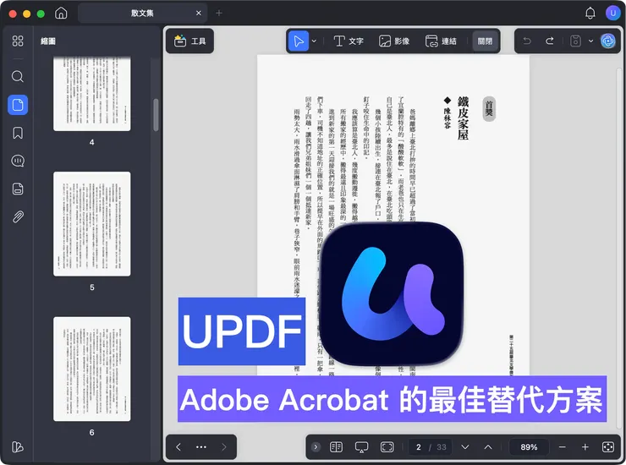Open the search tool in sidebar

coord(18,76)
